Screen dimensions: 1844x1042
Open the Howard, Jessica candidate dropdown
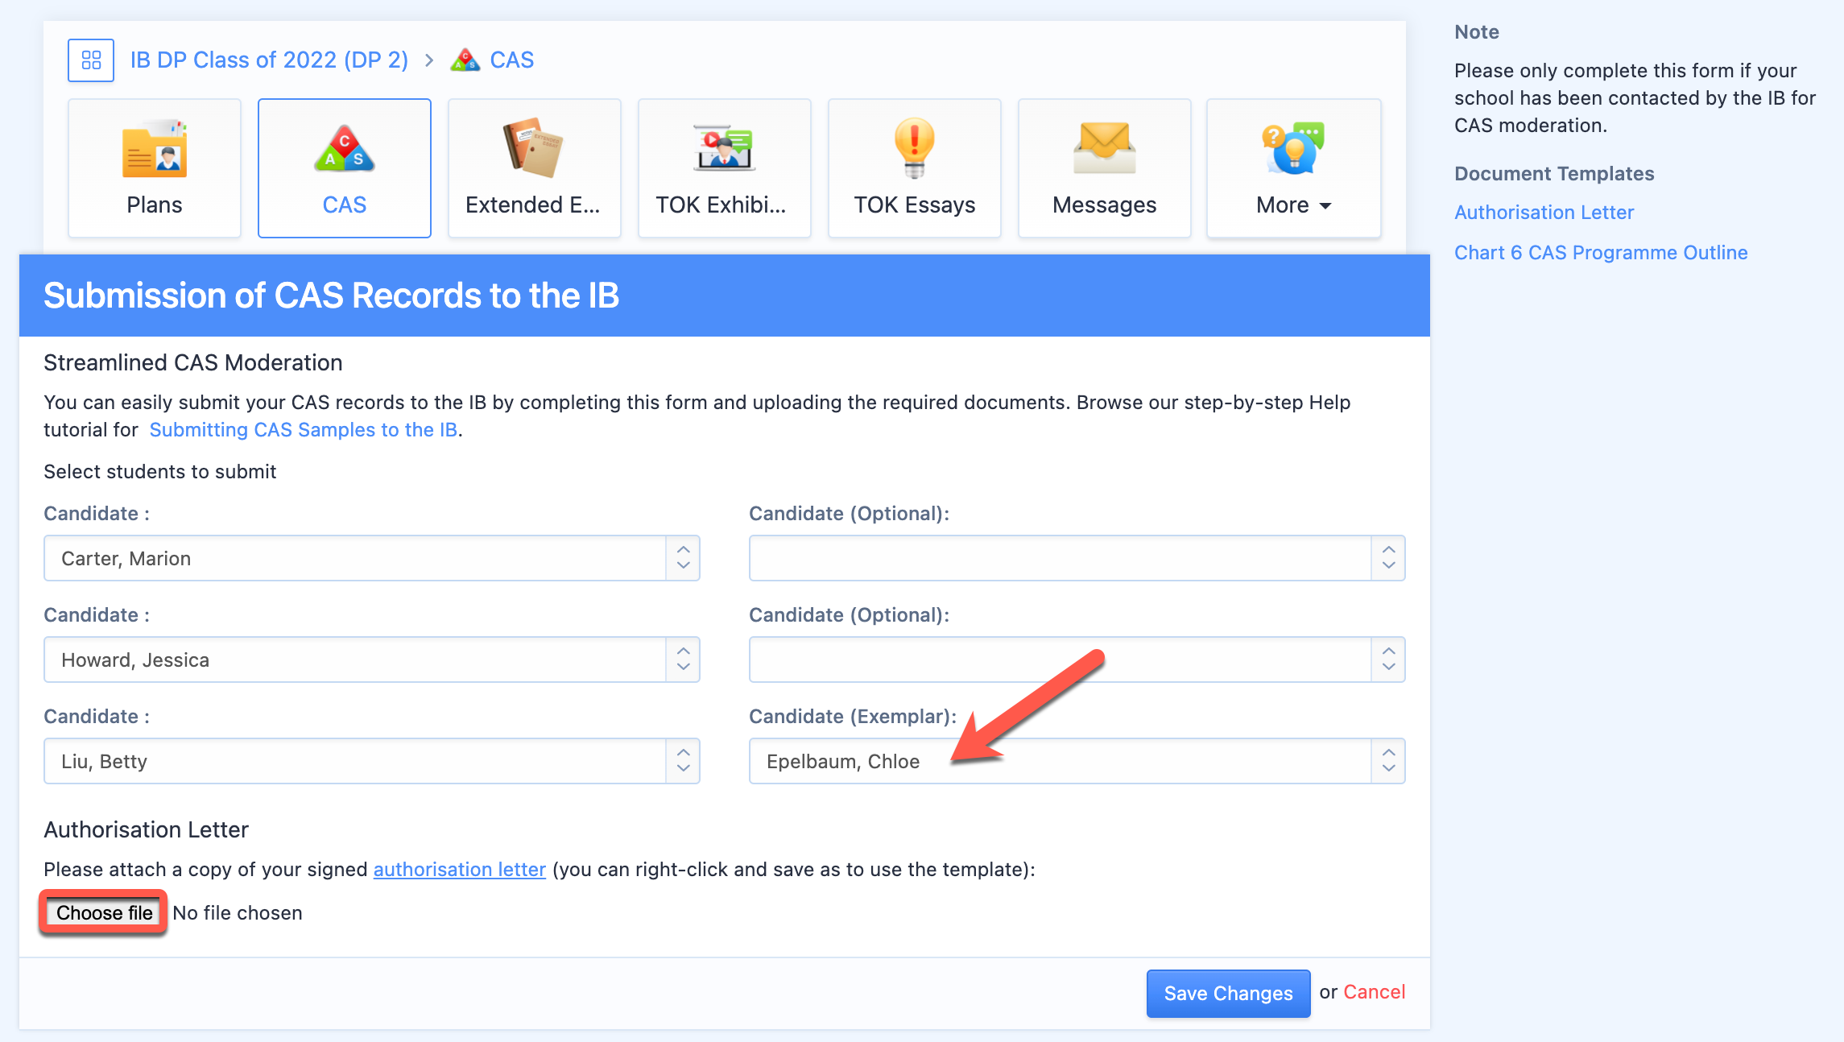[x=371, y=660]
